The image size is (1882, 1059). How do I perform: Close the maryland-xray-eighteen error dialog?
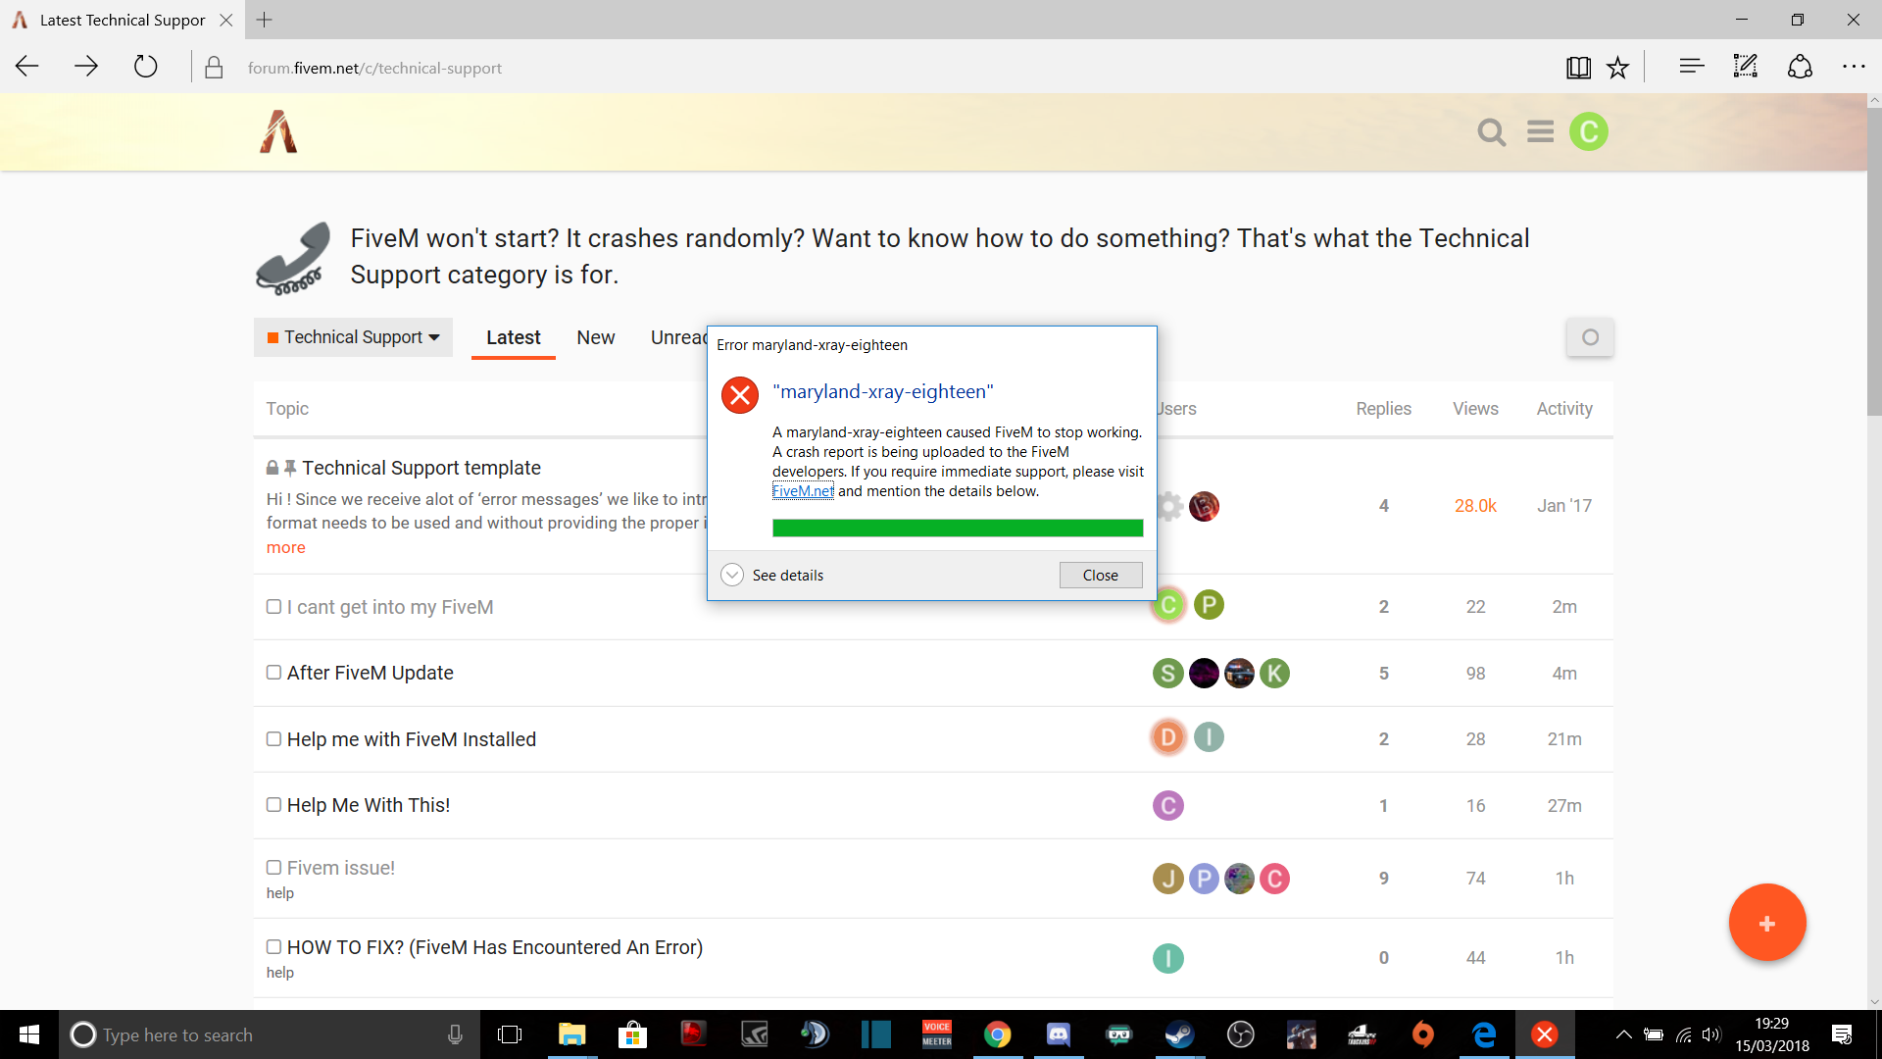click(1101, 575)
